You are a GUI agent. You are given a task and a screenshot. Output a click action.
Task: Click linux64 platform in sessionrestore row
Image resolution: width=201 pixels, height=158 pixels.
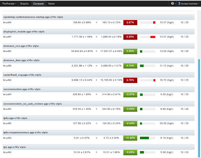[x=7, y=94]
